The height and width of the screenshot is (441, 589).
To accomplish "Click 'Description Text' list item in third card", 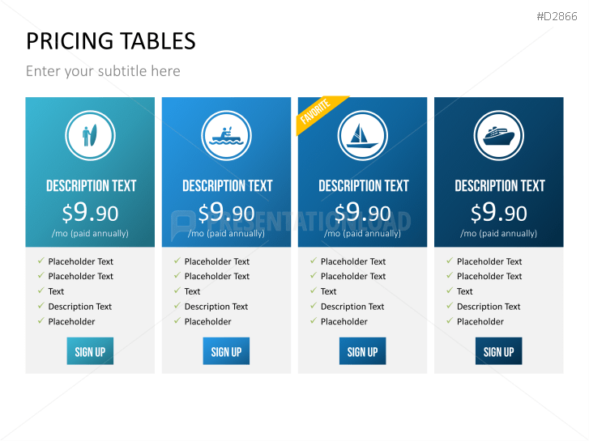I will [x=352, y=307].
